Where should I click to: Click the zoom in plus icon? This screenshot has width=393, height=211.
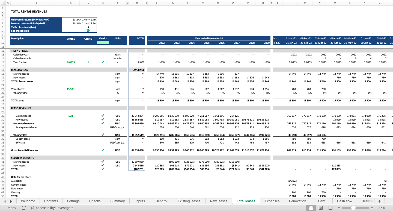pos(372,208)
